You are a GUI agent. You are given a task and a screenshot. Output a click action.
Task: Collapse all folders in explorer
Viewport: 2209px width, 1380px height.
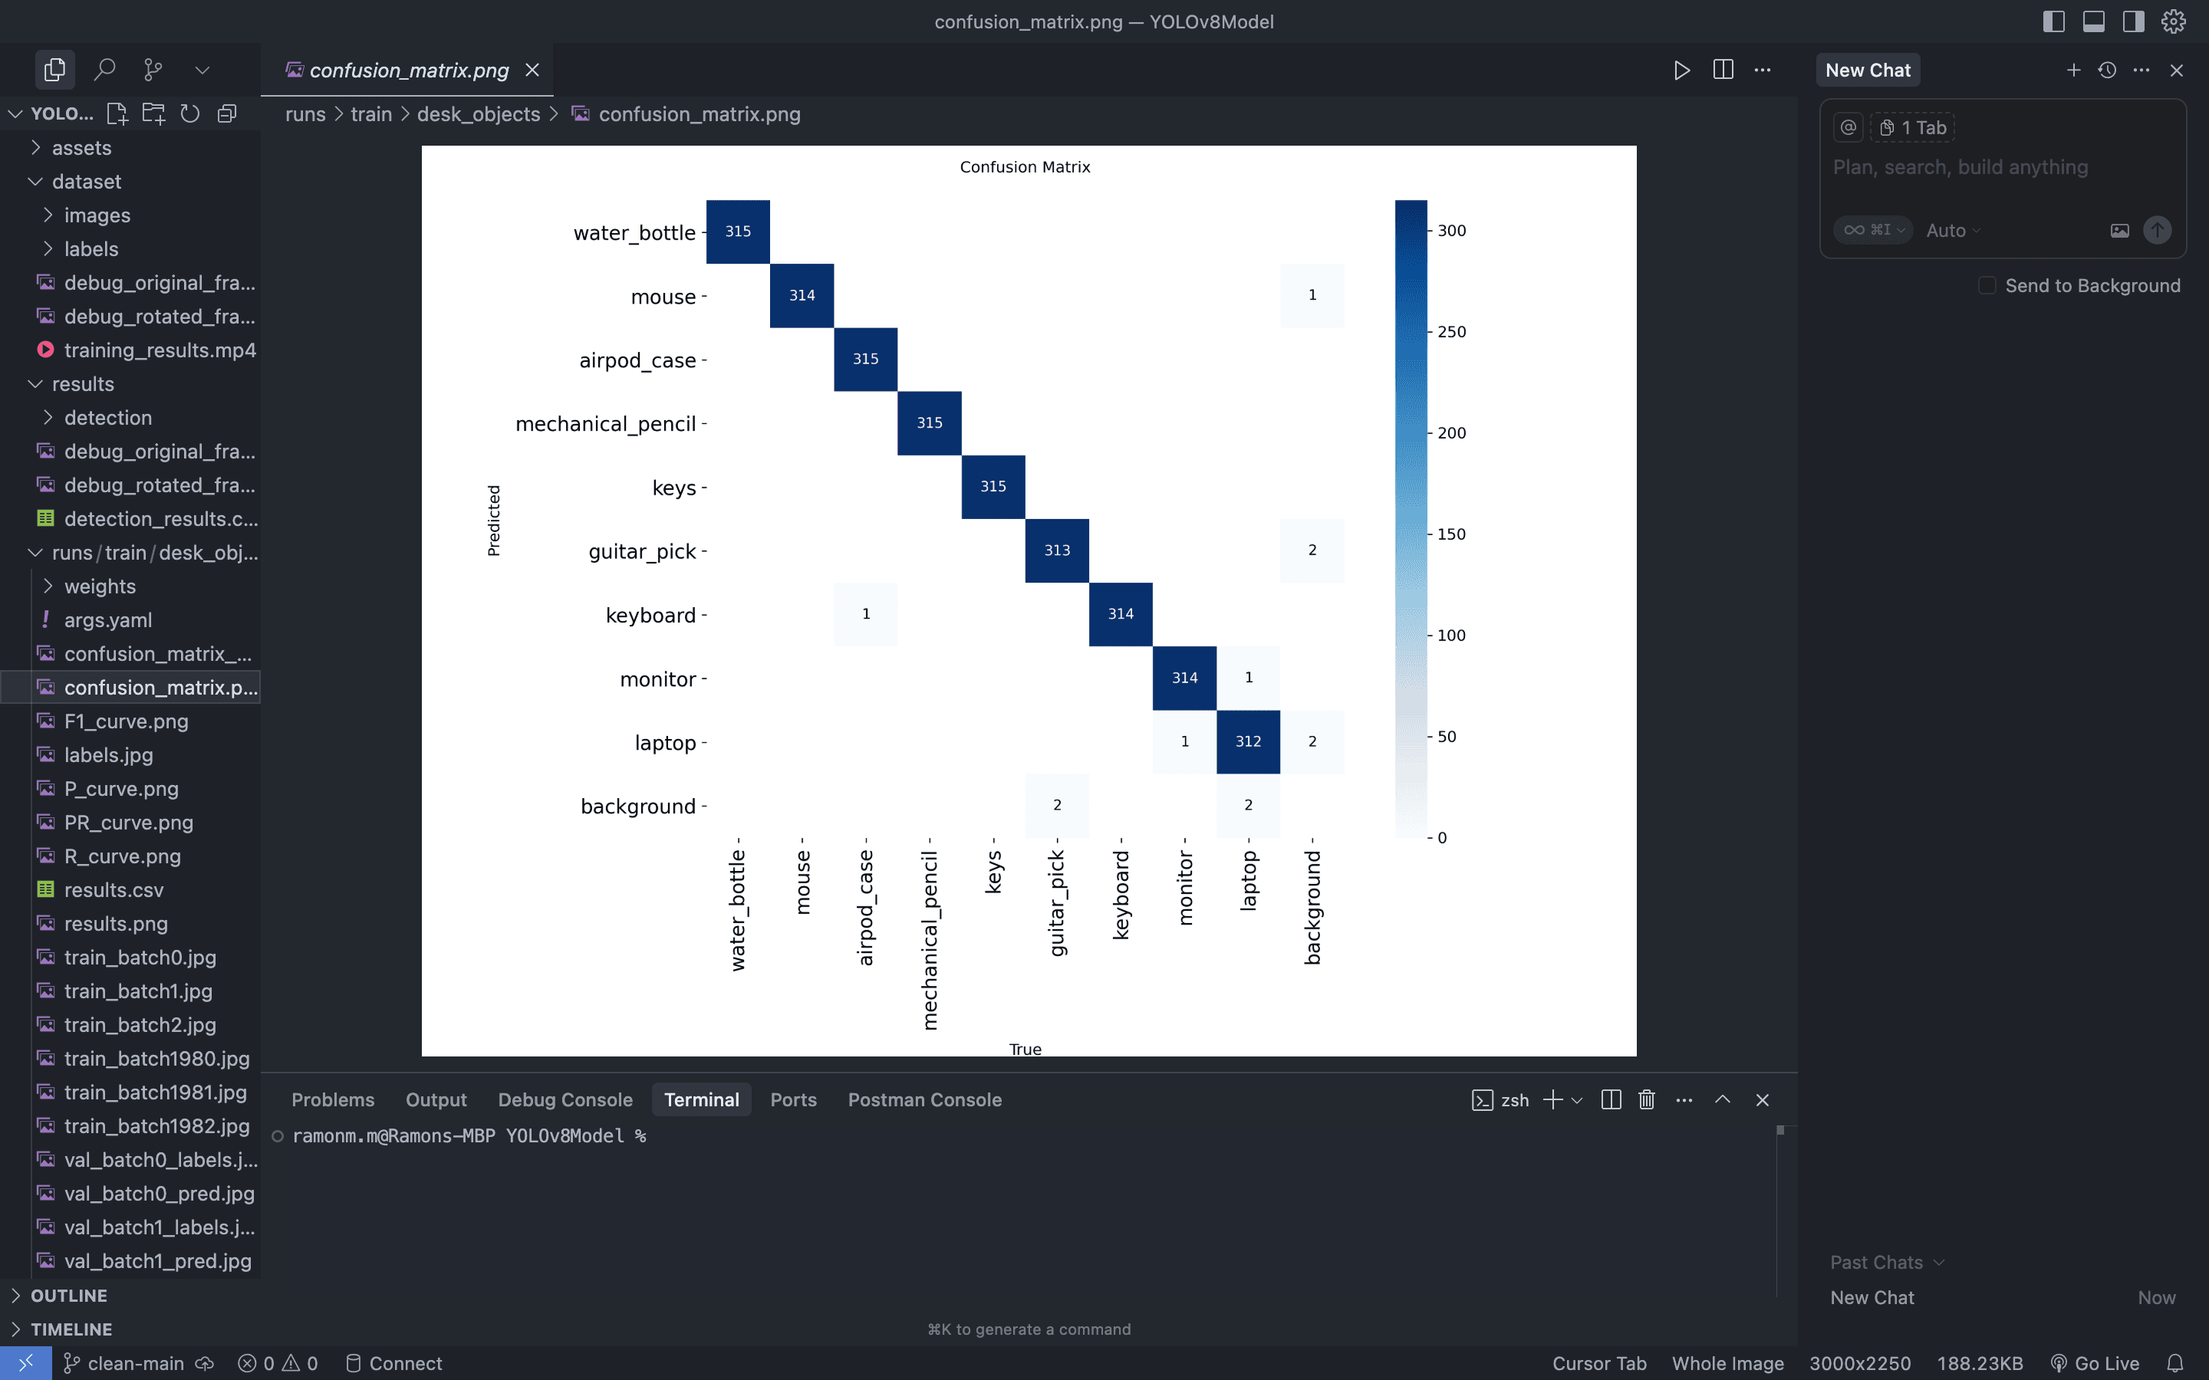pyautogui.click(x=227, y=113)
